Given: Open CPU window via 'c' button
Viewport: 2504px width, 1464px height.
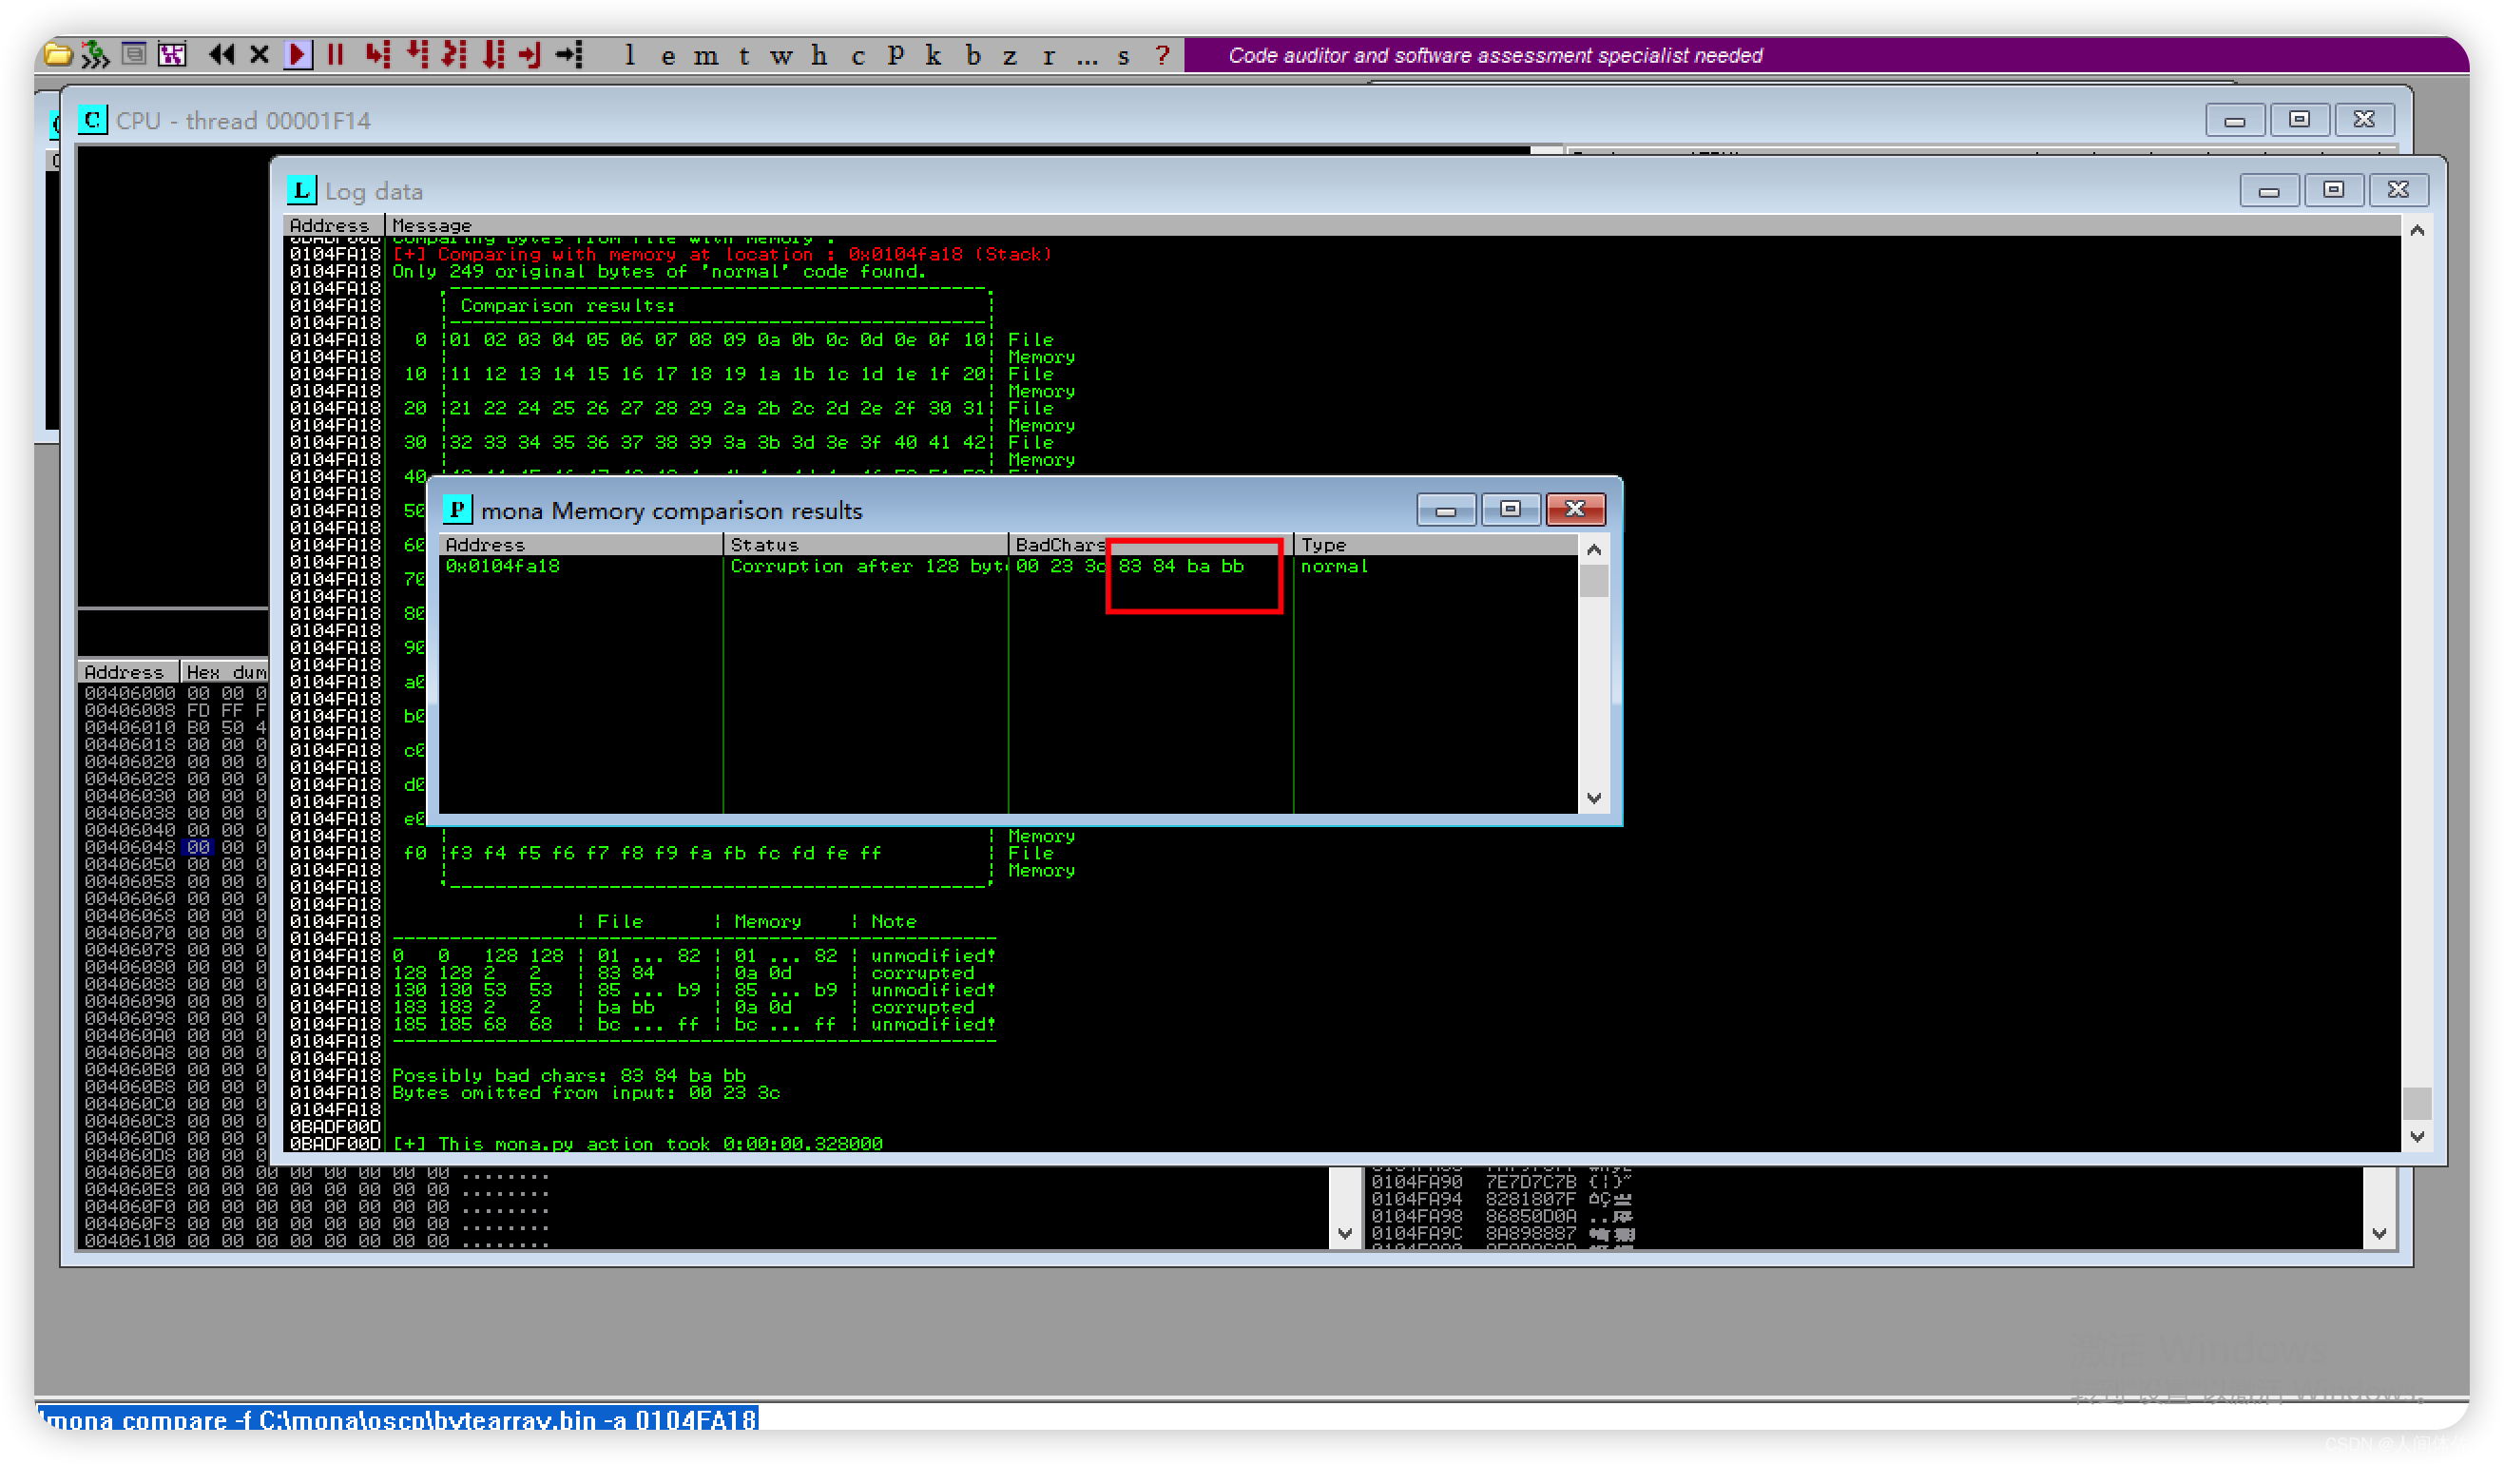Looking at the screenshot, I should pos(857,56).
